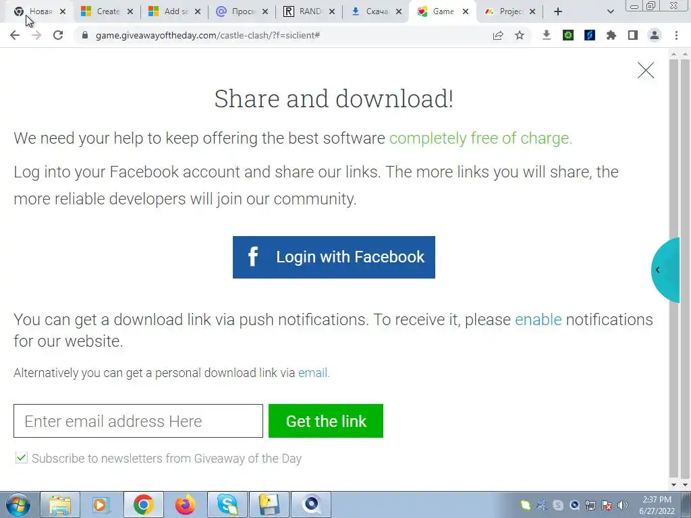This screenshot has width=691, height=518.
Task: Share this page via share icon
Action: coord(498,35)
